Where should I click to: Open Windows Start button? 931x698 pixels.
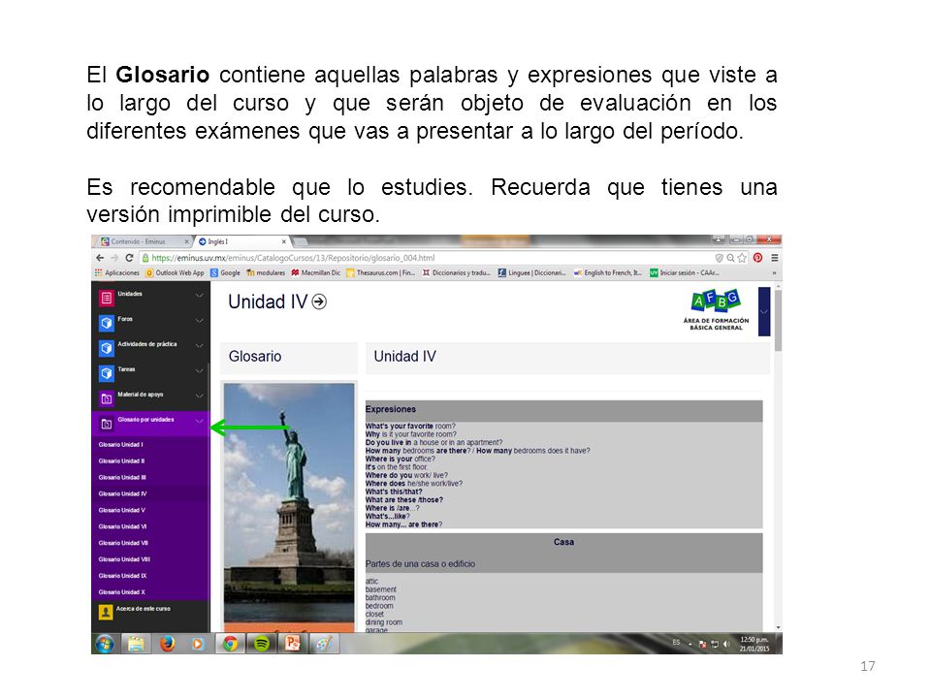coord(105,644)
